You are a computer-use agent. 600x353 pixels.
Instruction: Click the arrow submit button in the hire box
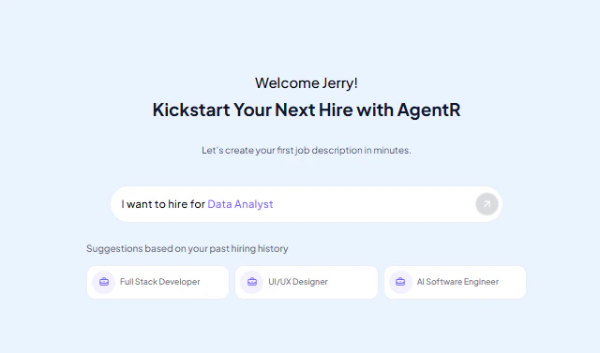point(487,204)
